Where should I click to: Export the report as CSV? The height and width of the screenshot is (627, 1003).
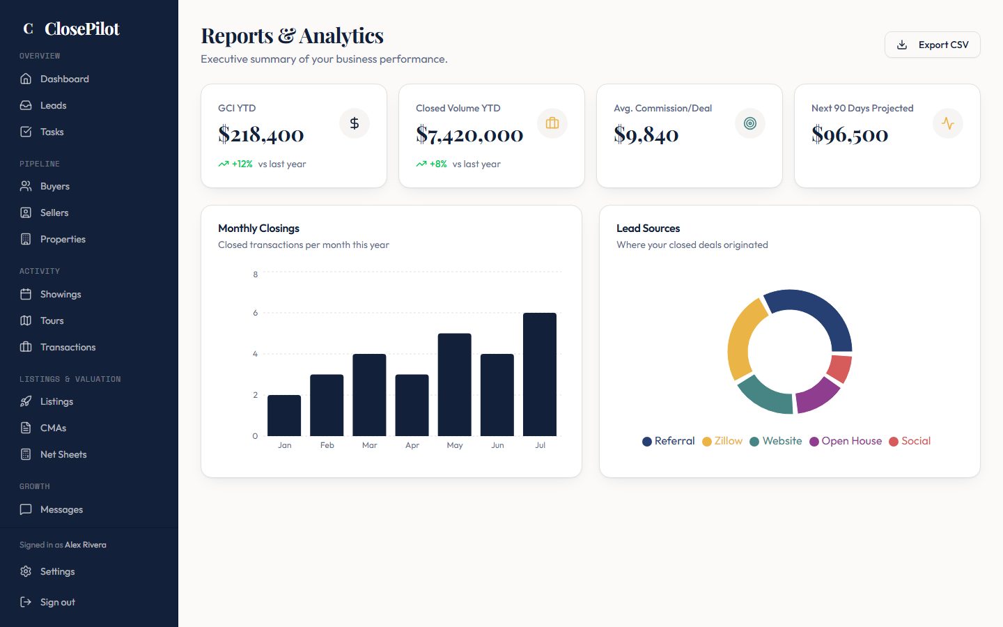point(933,45)
